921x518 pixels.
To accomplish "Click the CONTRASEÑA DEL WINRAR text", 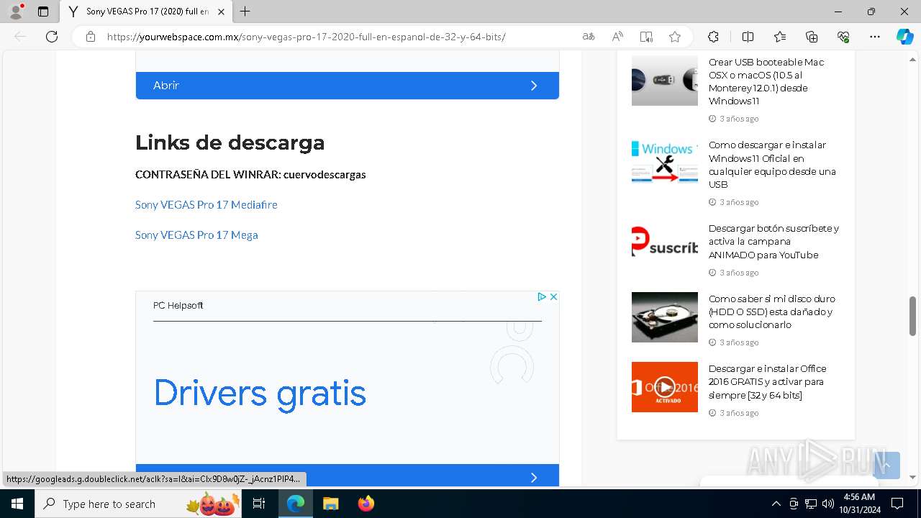I will (250, 175).
